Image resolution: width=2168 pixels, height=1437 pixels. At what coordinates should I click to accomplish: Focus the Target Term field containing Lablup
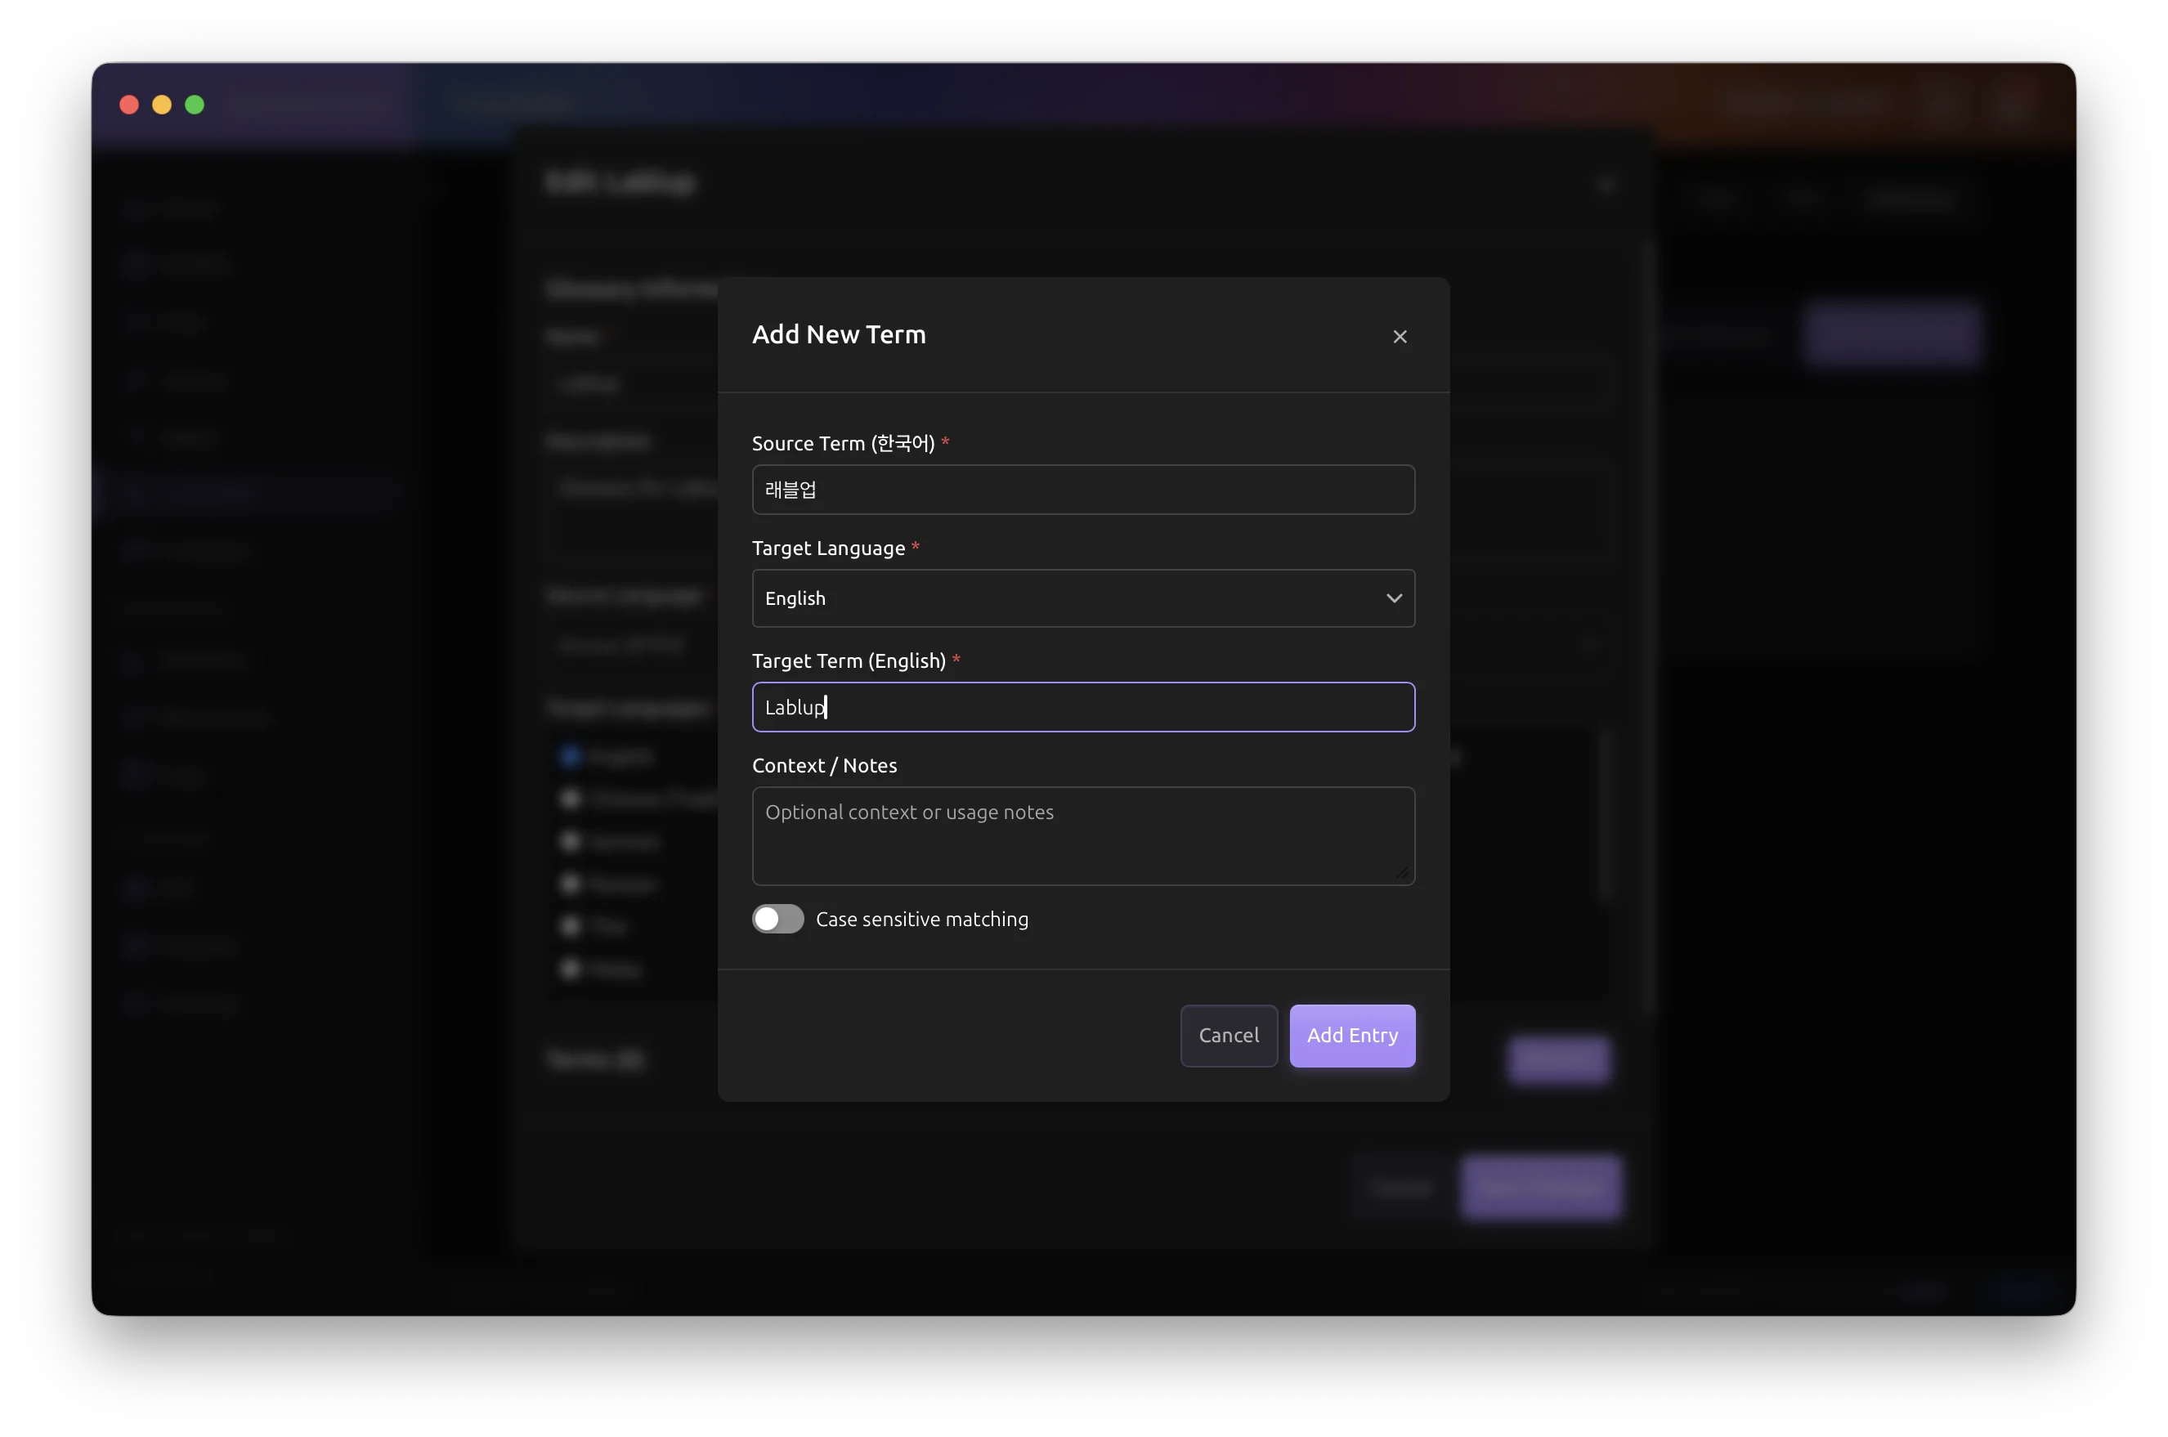[x=1082, y=706]
